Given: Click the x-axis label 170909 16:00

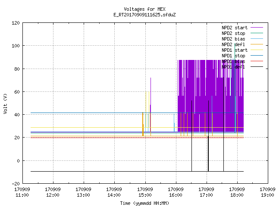Looking at the screenshot, I should 176,192.
